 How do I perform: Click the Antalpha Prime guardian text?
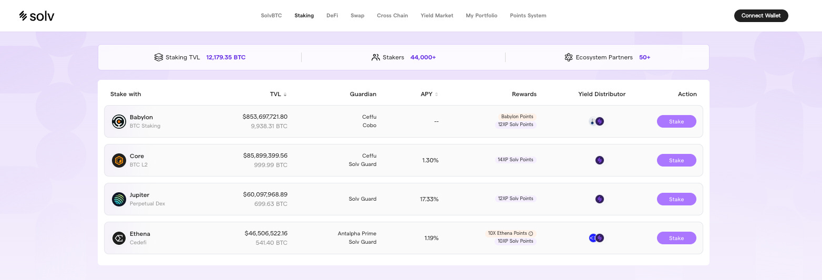tap(357, 233)
